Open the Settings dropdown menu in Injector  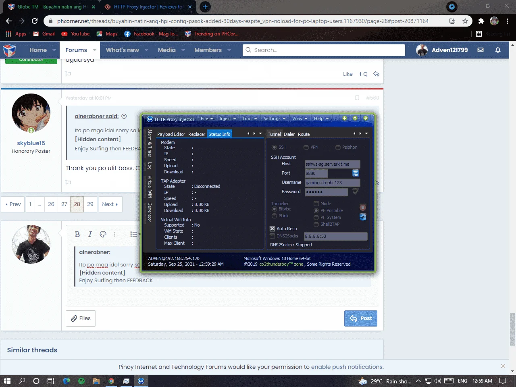click(275, 119)
